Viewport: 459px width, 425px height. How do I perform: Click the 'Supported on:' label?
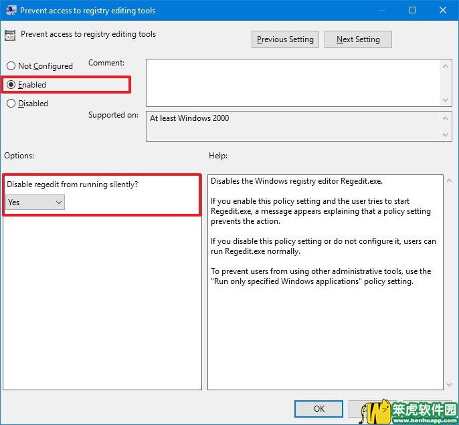click(x=113, y=115)
